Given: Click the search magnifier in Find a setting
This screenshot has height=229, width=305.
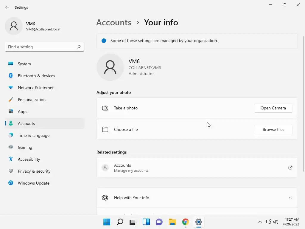Looking at the screenshot, I should tap(79, 47).
